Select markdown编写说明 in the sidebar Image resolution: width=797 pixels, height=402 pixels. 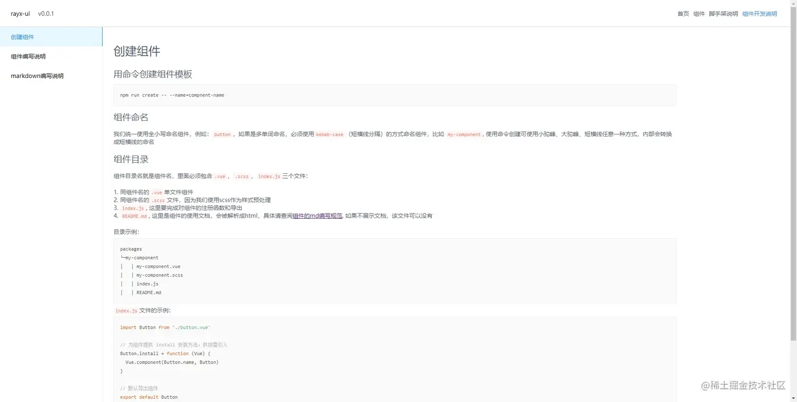[51, 76]
